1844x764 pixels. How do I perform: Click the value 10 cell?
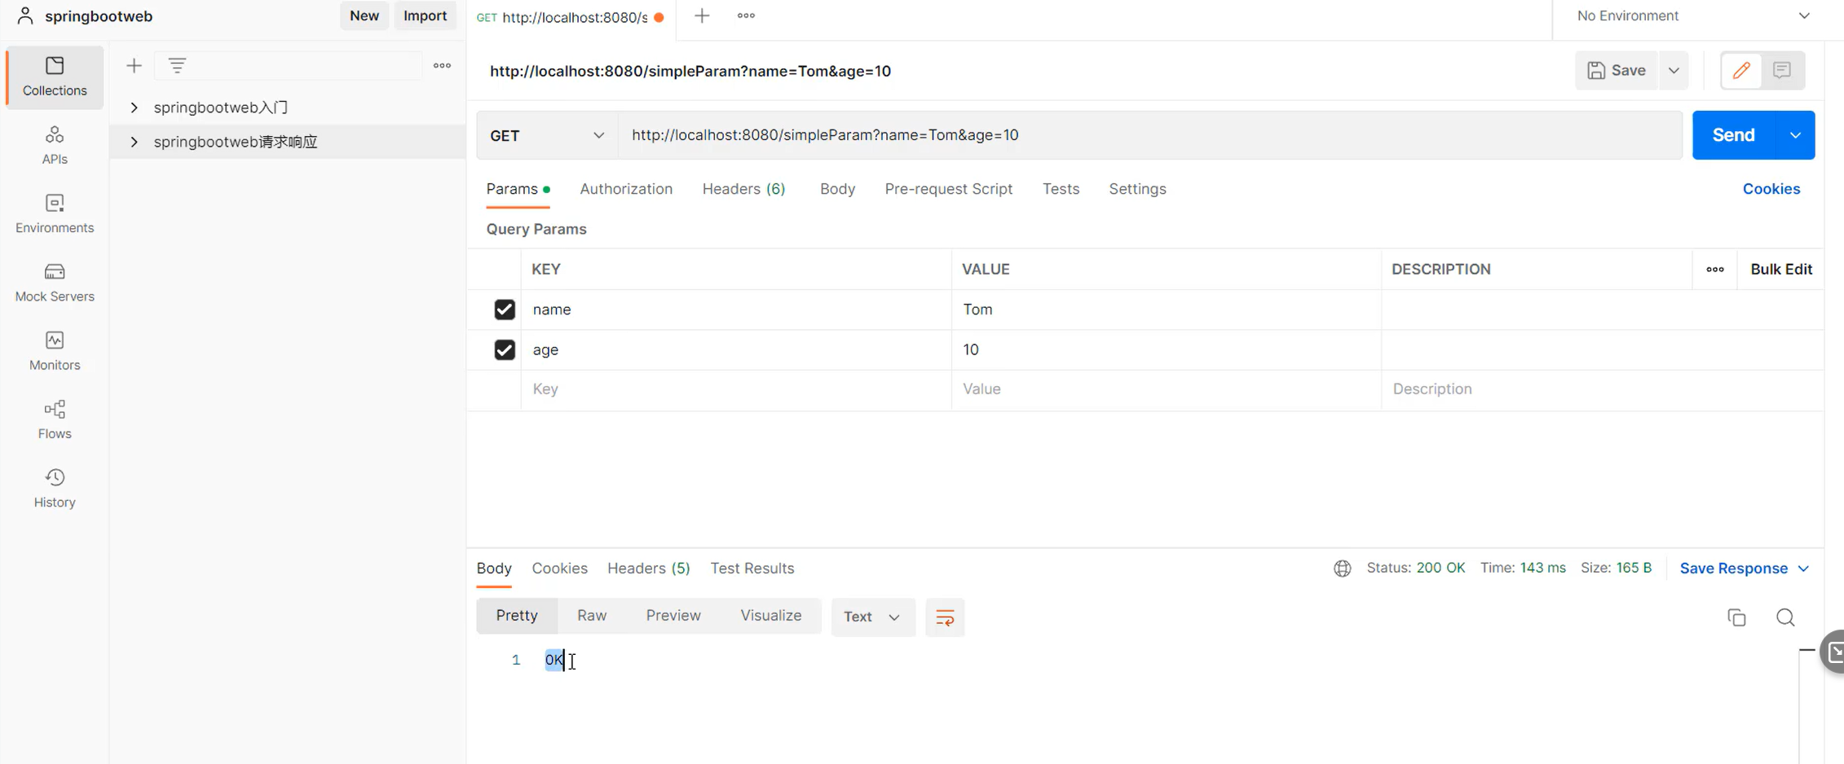[x=1166, y=350]
